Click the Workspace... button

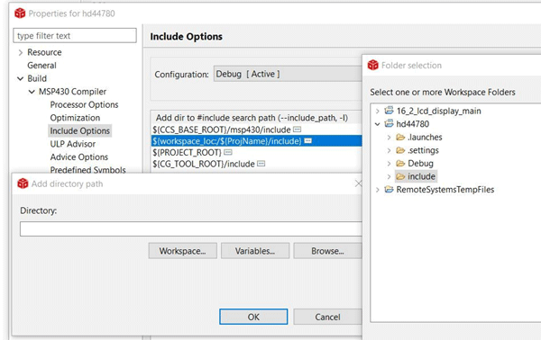[182, 251]
